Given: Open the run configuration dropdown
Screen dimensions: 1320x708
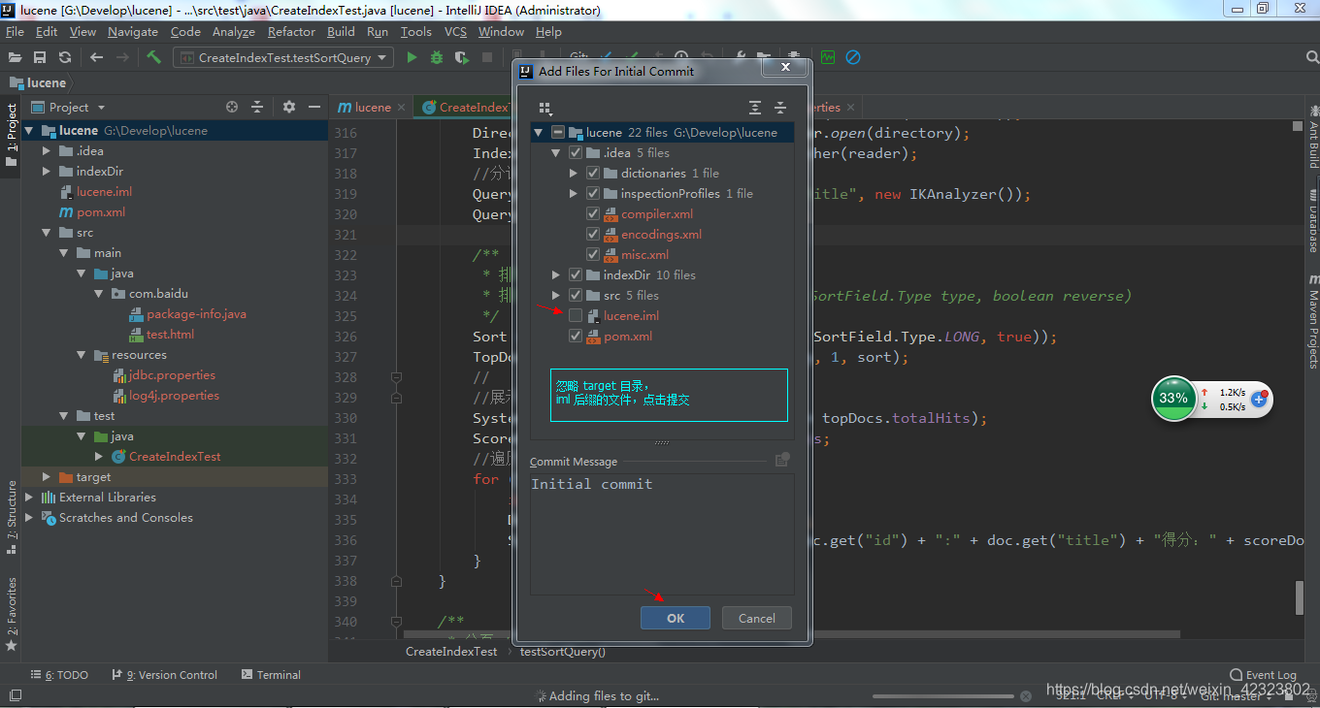Looking at the screenshot, I should click(382, 57).
